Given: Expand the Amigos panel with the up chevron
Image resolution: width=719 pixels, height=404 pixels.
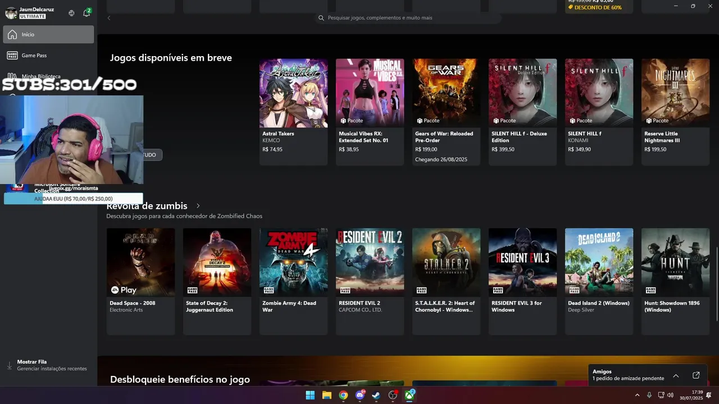Looking at the screenshot, I should [x=676, y=375].
